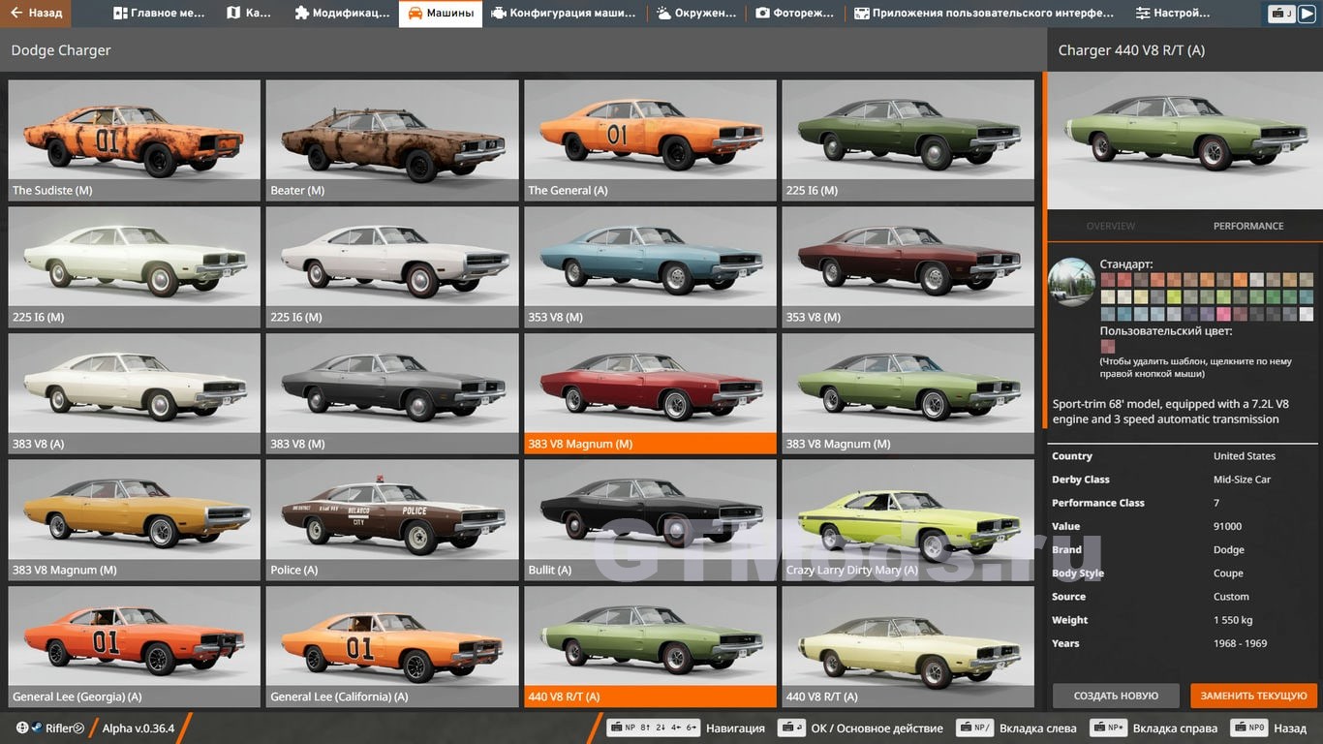The height and width of the screenshot is (744, 1323).
Task: Go back using the Назад arrow button
Action: (36, 14)
